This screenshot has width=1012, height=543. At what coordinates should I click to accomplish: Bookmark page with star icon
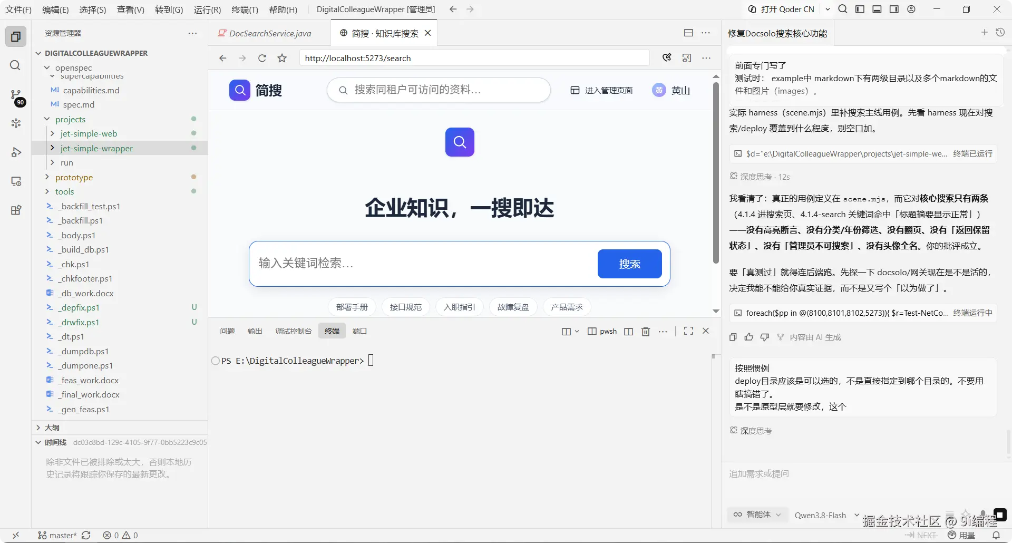[x=282, y=58]
